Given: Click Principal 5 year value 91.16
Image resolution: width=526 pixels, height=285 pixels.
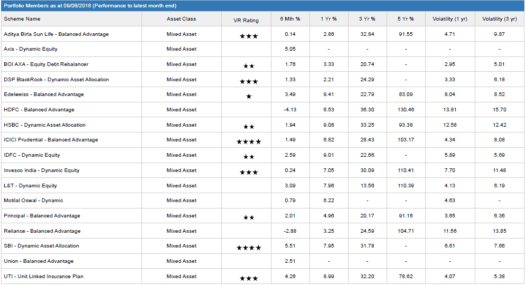Looking at the screenshot, I should coord(406,216).
